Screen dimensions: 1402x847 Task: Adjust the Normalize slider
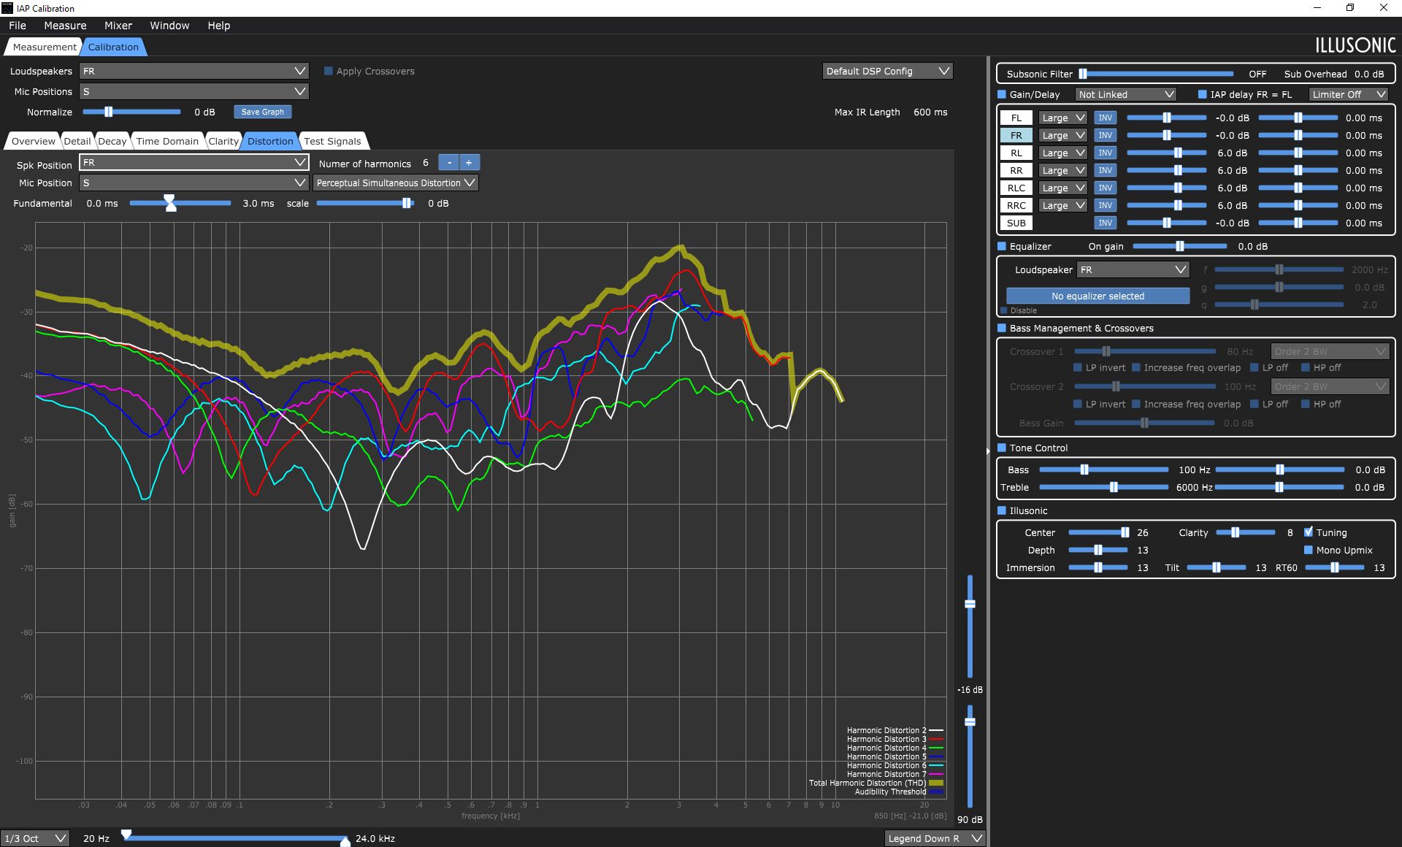[131, 112]
